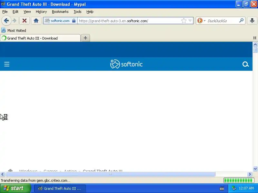Go back to the previous page
The image size is (258, 193).
[6, 21]
